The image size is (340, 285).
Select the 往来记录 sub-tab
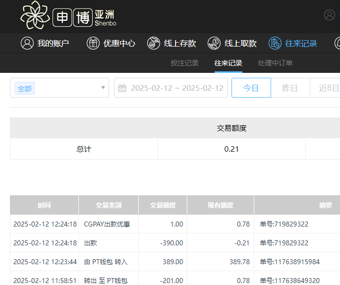228,63
